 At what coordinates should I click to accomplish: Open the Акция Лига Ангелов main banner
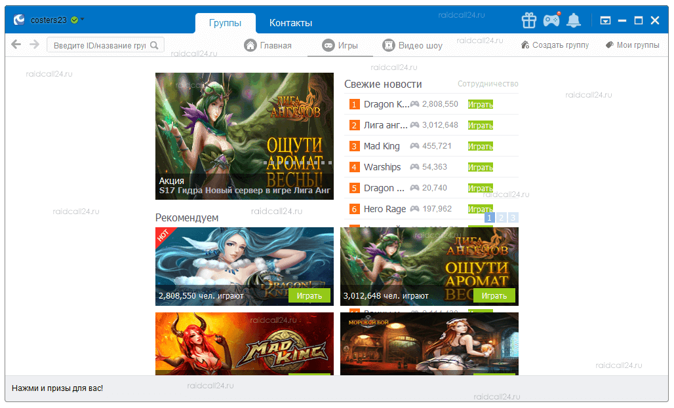coord(244,136)
